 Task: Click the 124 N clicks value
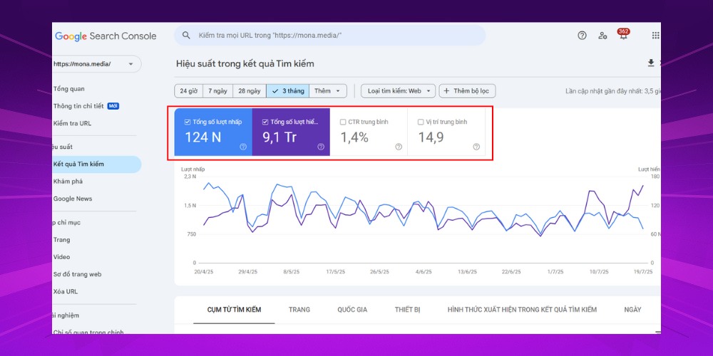(202, 137)
